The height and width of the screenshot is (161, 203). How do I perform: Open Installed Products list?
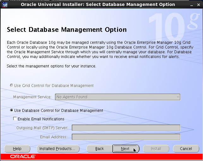tap(58, 149)
